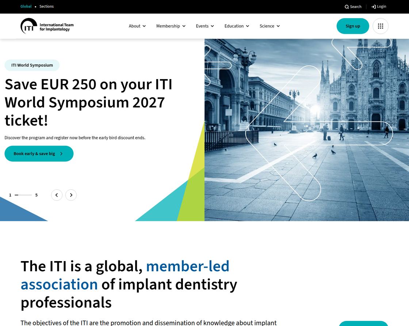Click the Save EUR 250 headline

[88, 102]
